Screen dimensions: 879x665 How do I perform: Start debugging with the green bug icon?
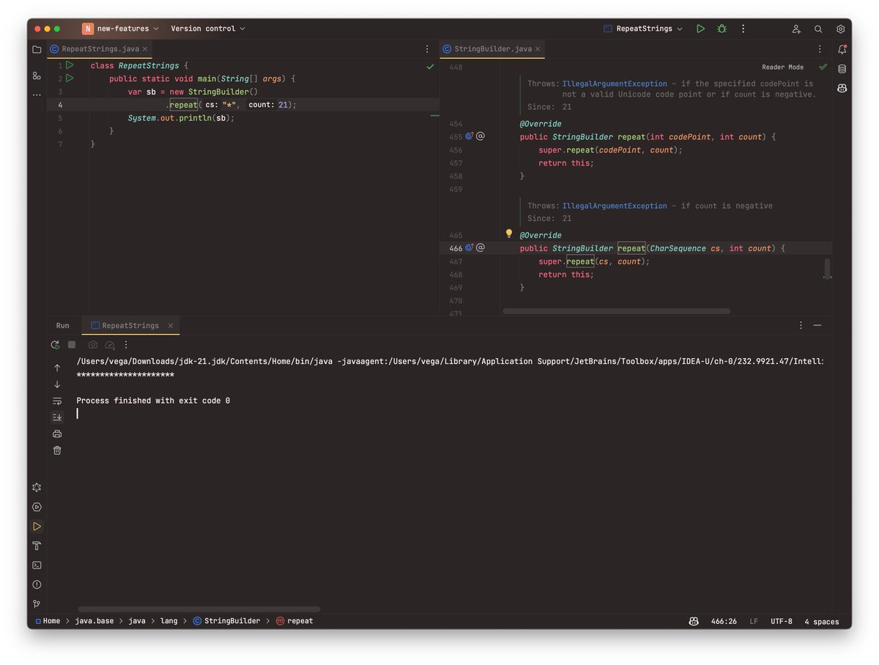tap(722, 29)
